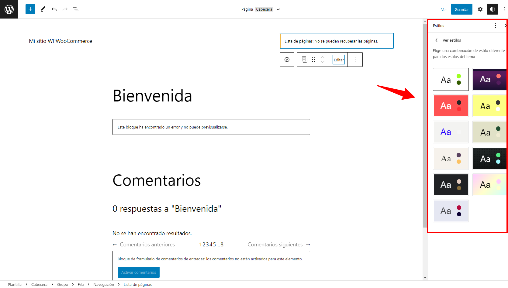Choose the black style with green and cyan dots
Screen dimensions: 508x288
(x=490, y=158)
